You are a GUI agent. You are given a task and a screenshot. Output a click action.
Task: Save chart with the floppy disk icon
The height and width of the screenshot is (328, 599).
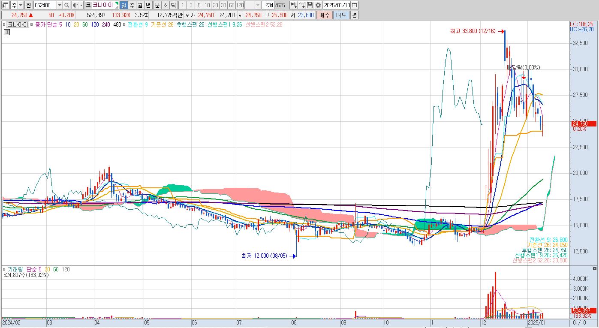pyautogui.click(x=310, y=5)
